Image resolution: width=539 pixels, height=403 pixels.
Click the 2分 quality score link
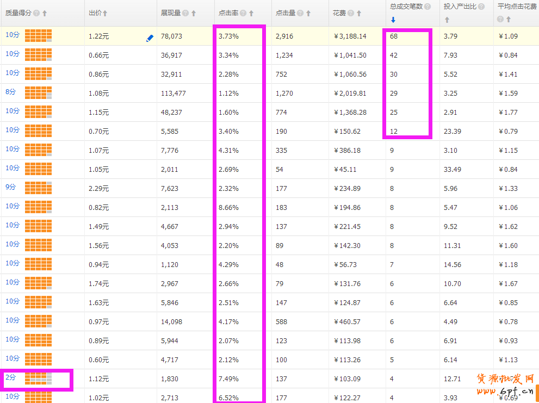(11, 377)
